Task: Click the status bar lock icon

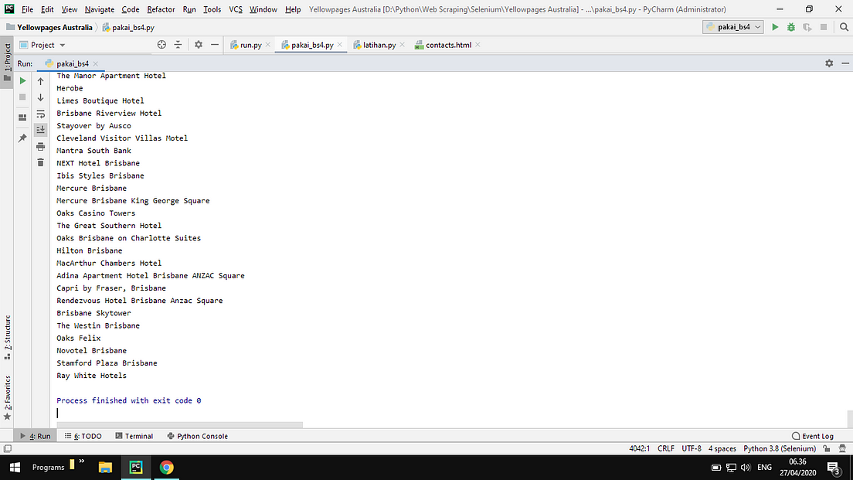Action: coord(827,448)
